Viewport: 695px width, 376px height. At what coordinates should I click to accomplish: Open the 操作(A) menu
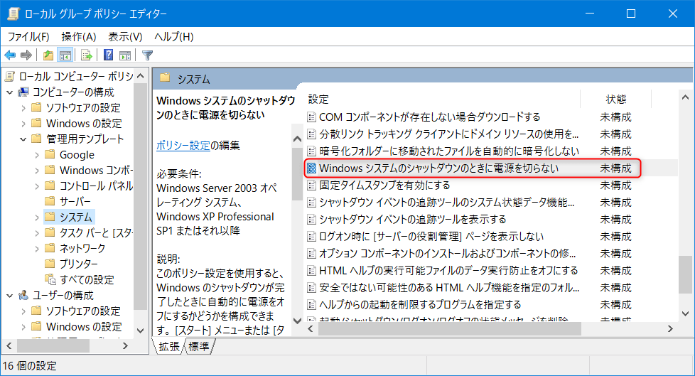point(78,36)
